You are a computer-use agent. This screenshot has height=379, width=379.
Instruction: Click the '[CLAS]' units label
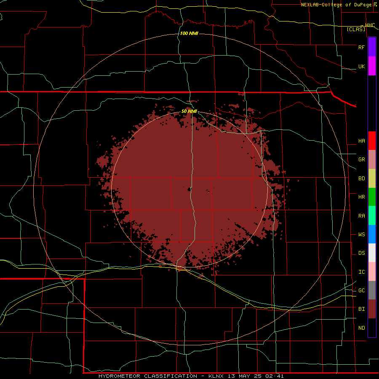pyautogui.click(x=356, y=29)
